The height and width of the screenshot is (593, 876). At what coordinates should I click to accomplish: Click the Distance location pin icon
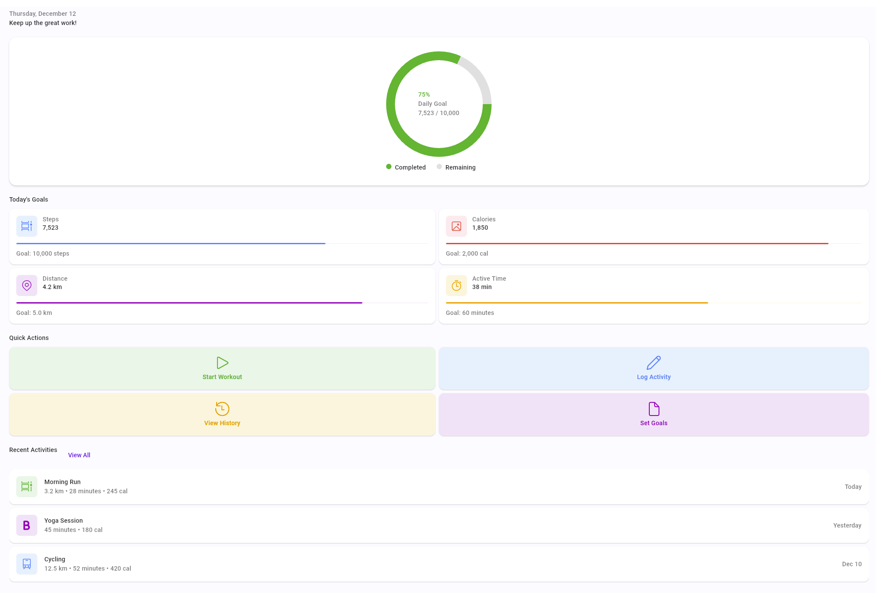(x=27, y=286)
